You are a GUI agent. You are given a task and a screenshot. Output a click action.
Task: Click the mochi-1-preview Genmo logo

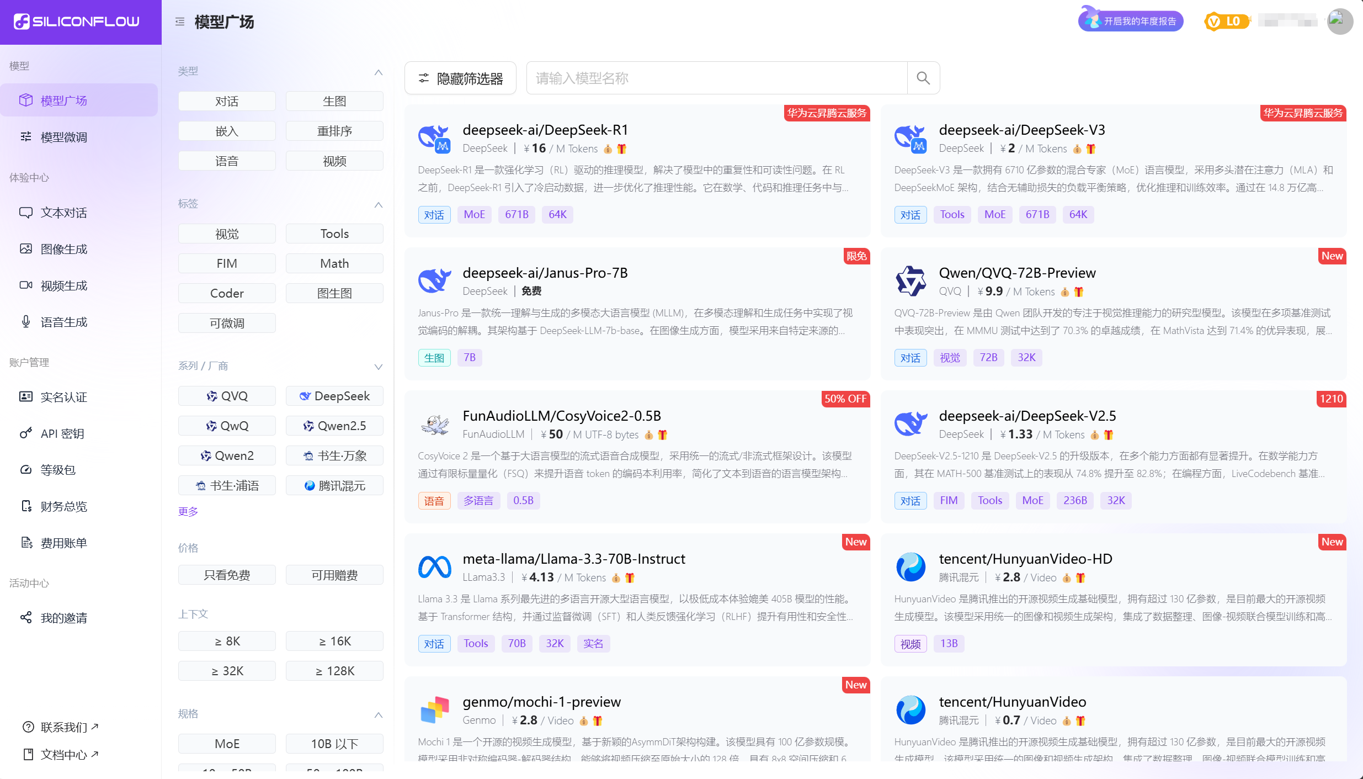pyautogui.click(x=434, y=709)
